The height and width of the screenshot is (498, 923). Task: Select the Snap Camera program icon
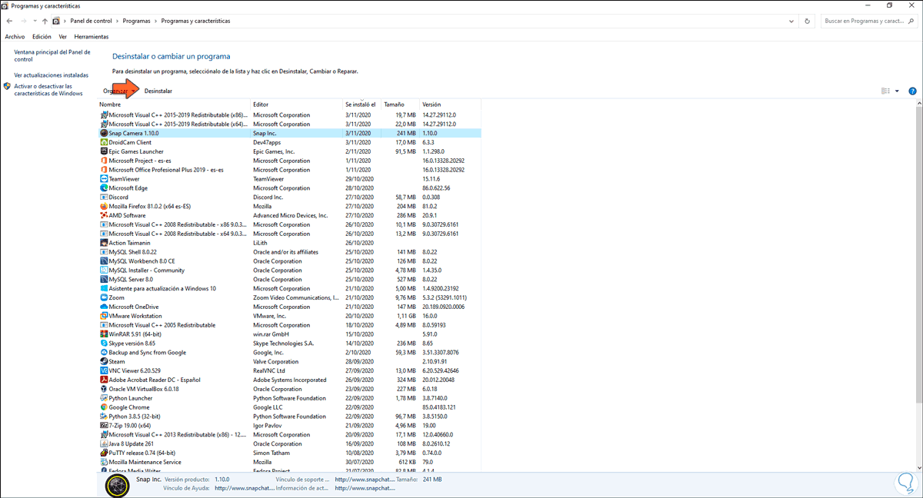(x=104, y=133)
